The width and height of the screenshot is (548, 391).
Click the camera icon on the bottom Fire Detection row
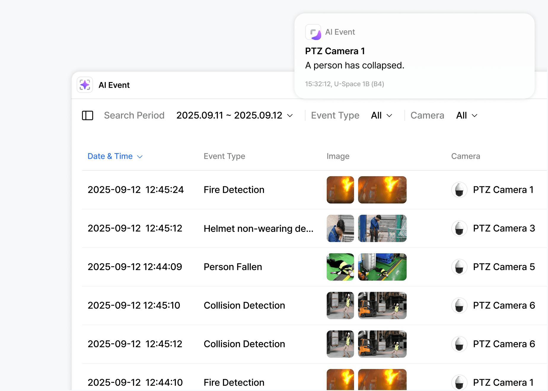pyautogui.click(x=459, y=382)
